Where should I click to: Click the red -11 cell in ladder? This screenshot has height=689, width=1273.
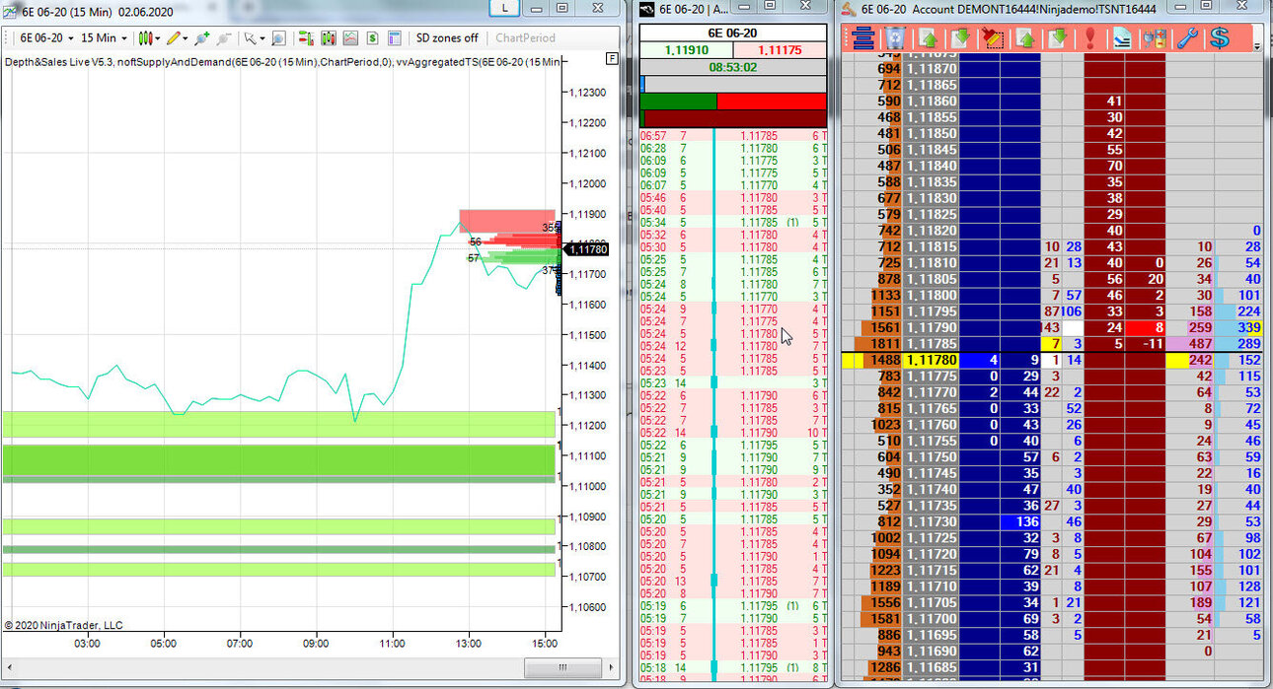click(1145, 344)
